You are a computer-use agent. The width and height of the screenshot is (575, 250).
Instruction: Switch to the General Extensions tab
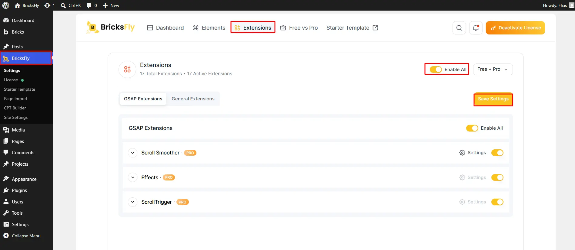(x=193, y=99)
